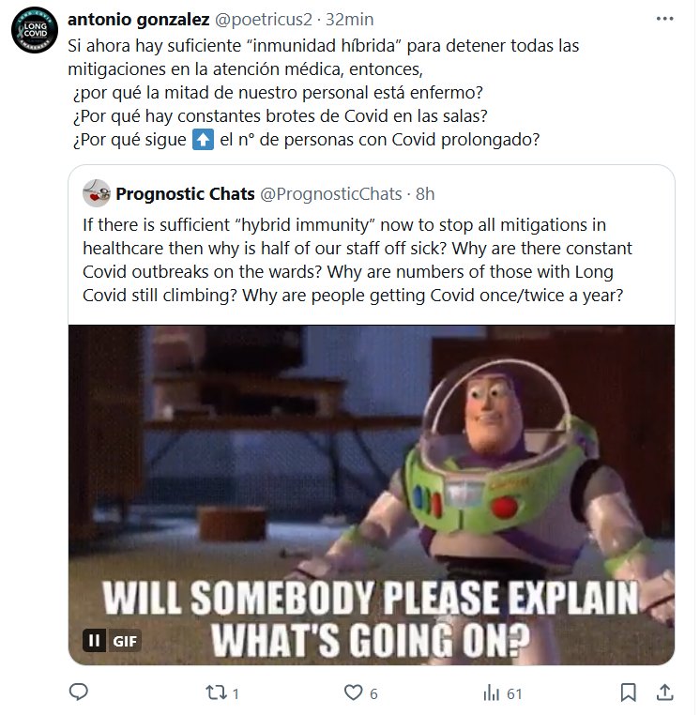Like the tweet with heart icon
Viewport: 700px width, 715px height.
(354, 692)
